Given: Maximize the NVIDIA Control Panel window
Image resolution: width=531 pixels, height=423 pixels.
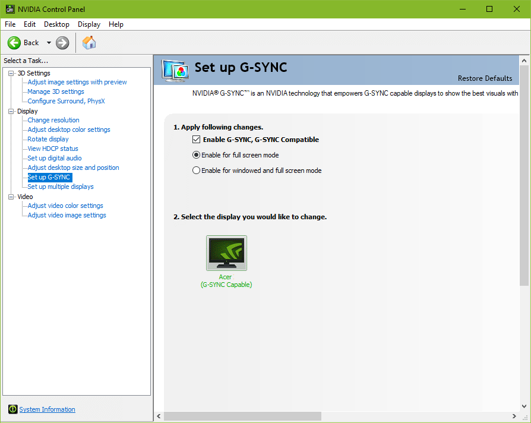Looking at the screenshot, I should pos(489,9).
